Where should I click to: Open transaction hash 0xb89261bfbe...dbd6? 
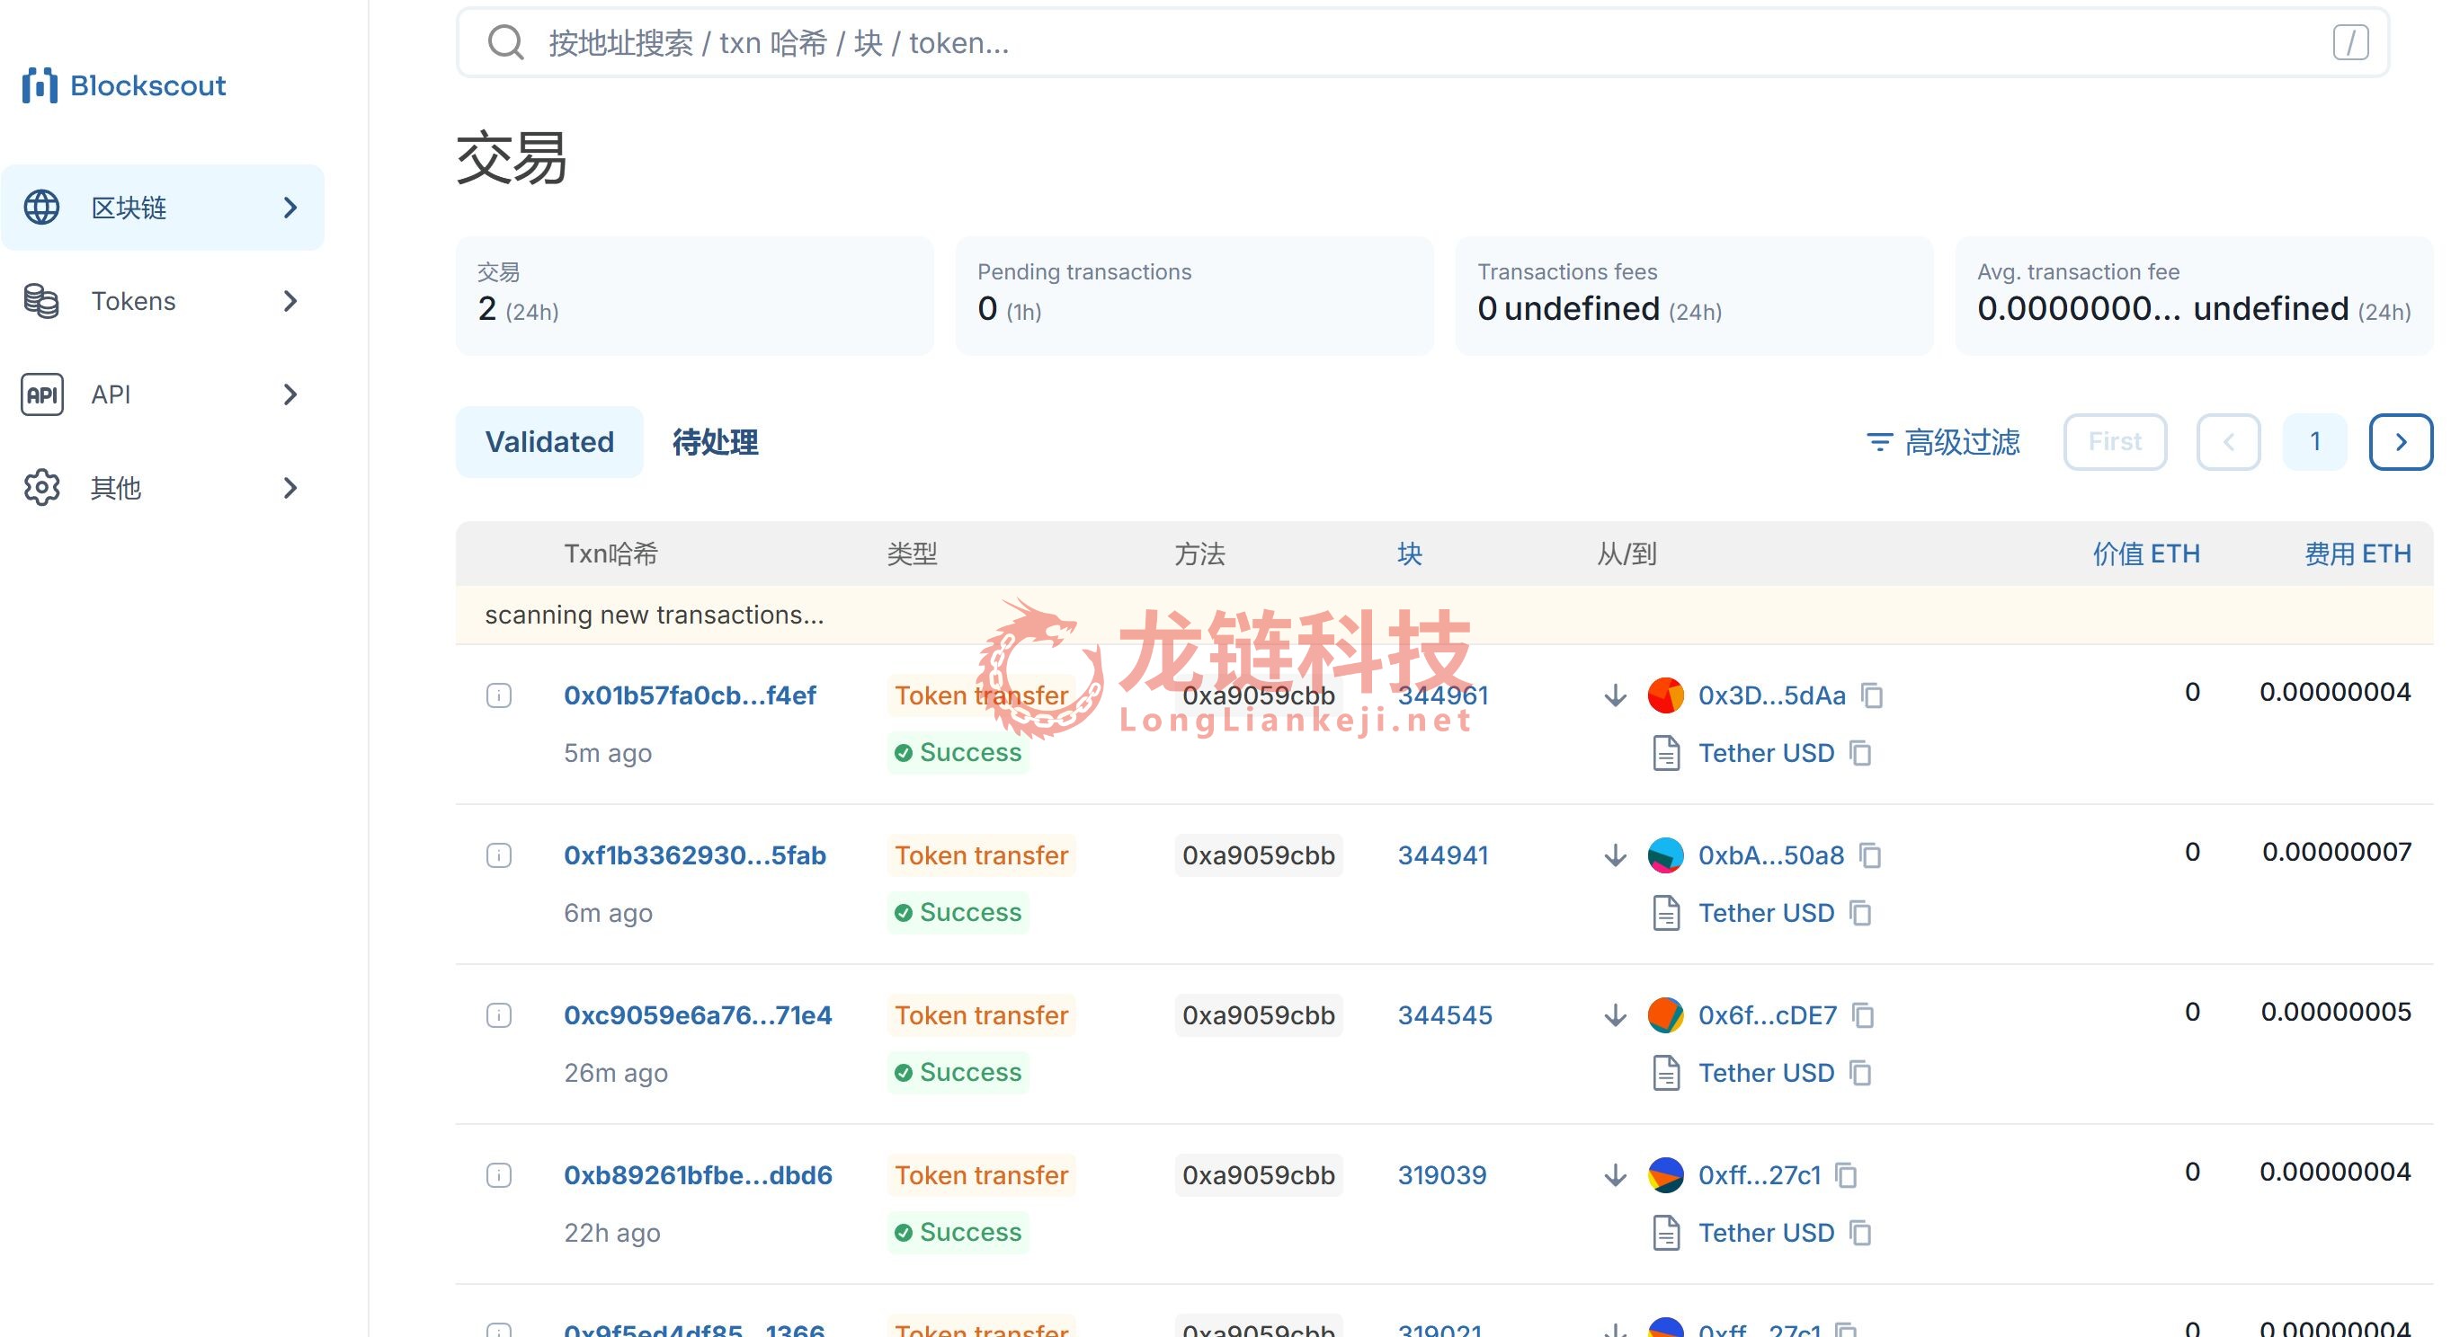[x=698, y=1174]
